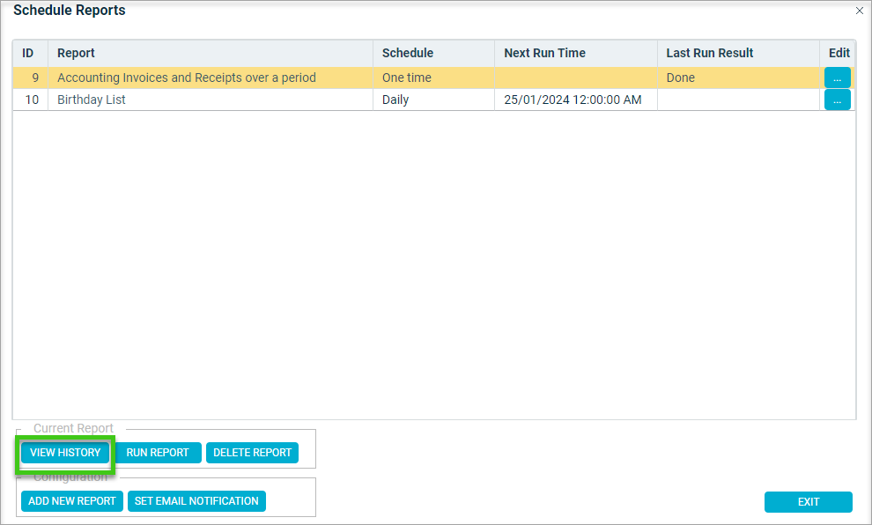The width and height of the screenshot is (872, 525).
Task: Click the 'Daily' schedule cell
Action: click(x=433, y=100)
